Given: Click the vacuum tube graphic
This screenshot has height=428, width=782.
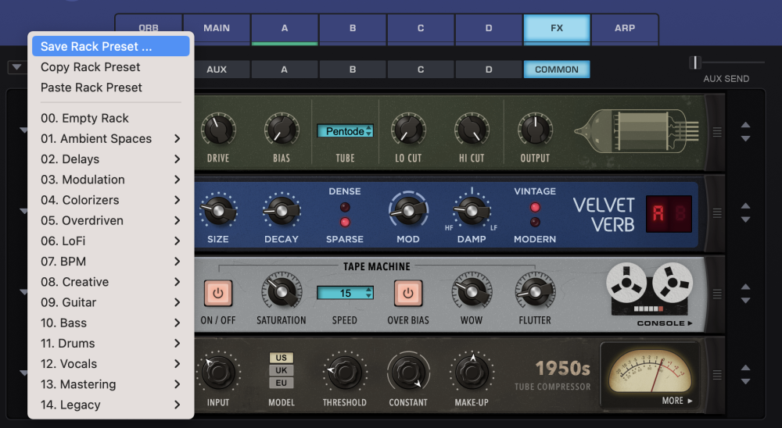Looking at the screenshot, I should click(x=637, y=132).
